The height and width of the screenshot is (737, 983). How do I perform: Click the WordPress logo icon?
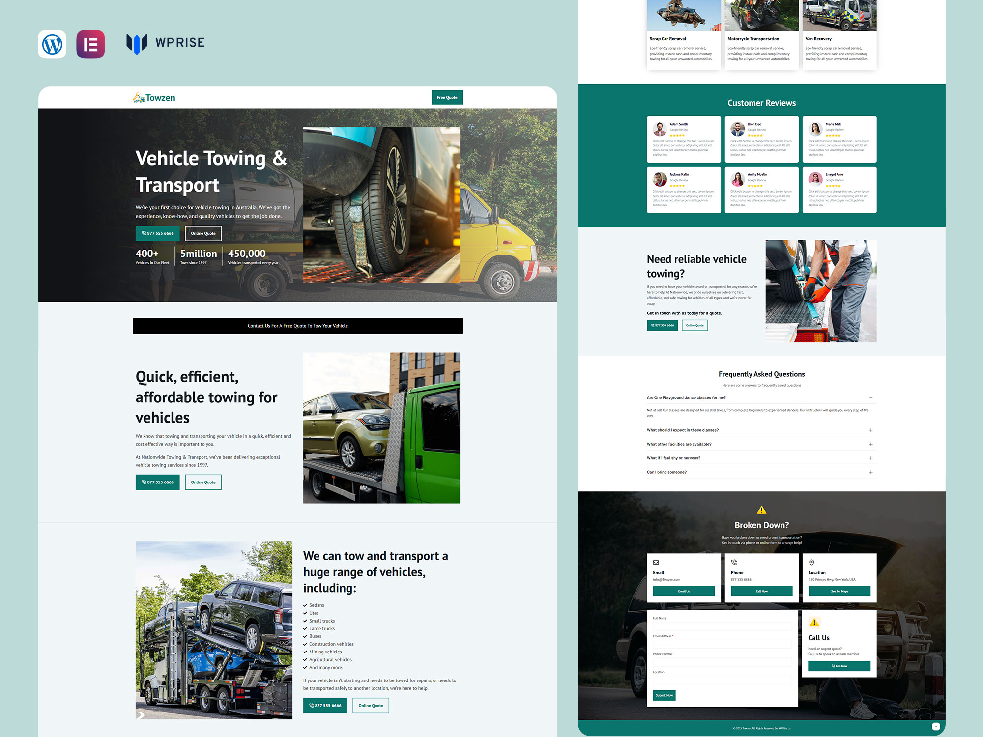tap(52, 44)
